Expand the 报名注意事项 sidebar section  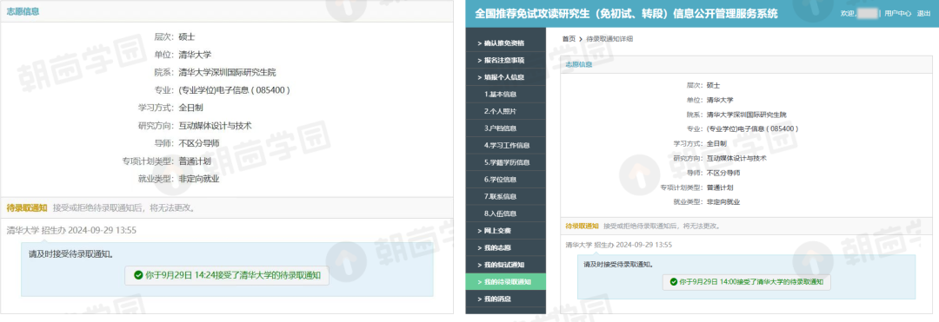click(x=505, y=61)
